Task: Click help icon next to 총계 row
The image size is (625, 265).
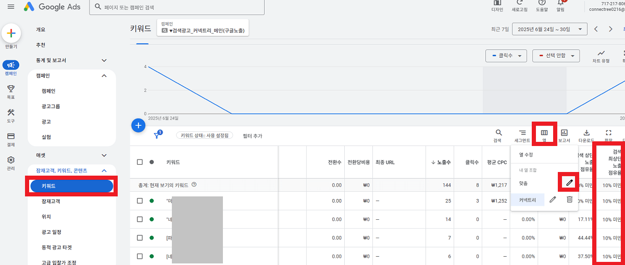Action: pos(194,184)
